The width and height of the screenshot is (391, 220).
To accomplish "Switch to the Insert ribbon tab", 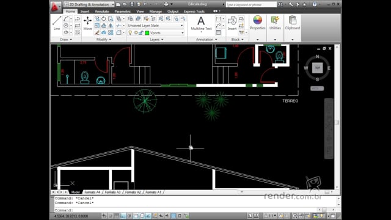I will click(x=85, y=12).
